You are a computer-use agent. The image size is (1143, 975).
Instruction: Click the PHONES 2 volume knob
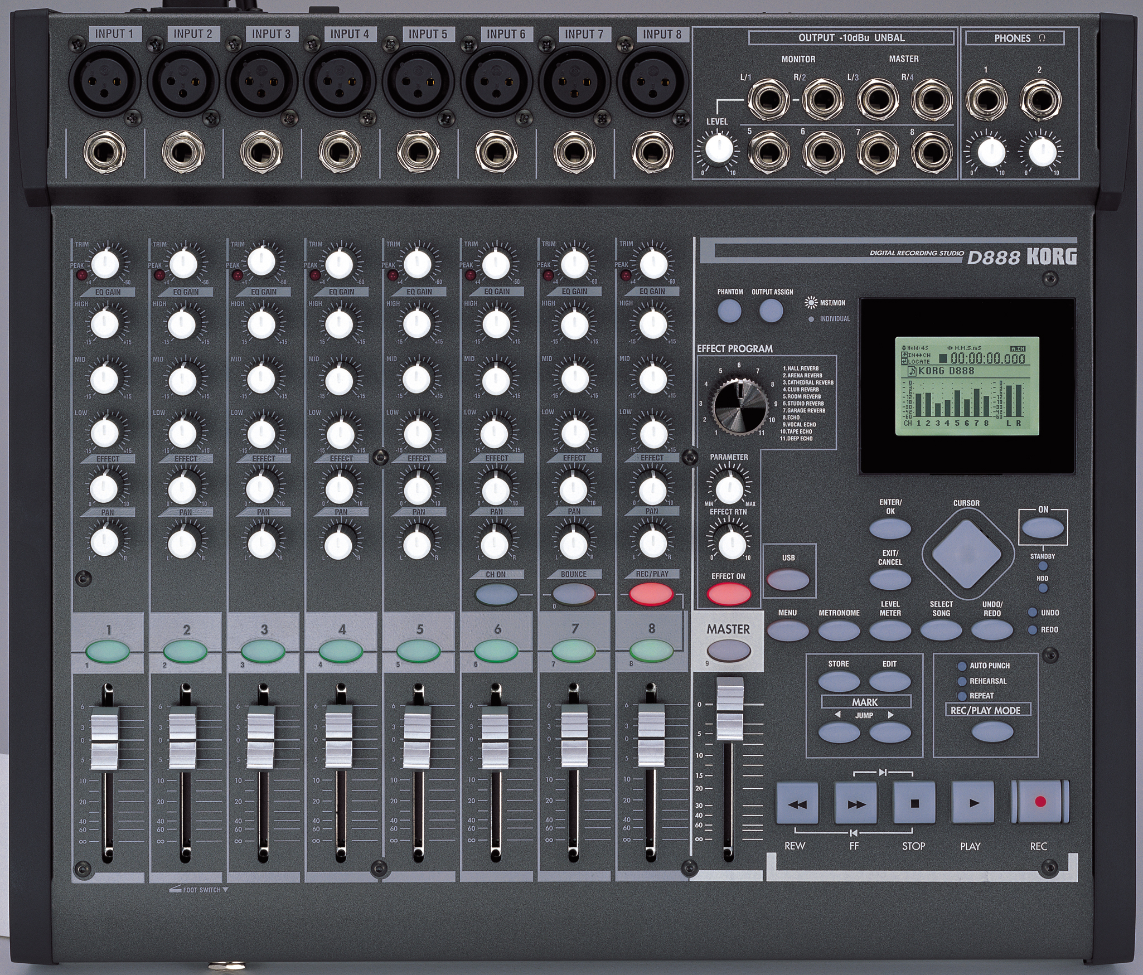(x=1042, y=152)
